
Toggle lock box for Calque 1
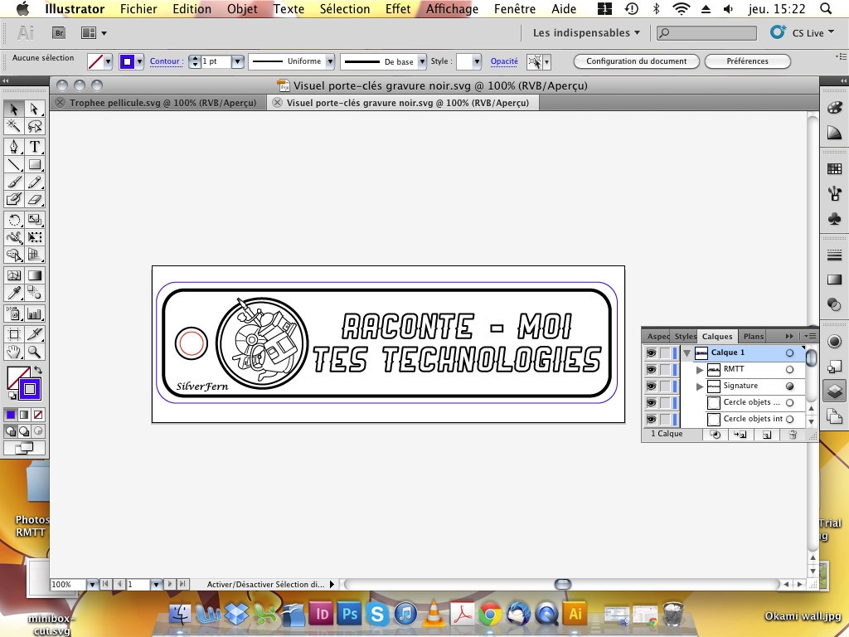(665, 353)
